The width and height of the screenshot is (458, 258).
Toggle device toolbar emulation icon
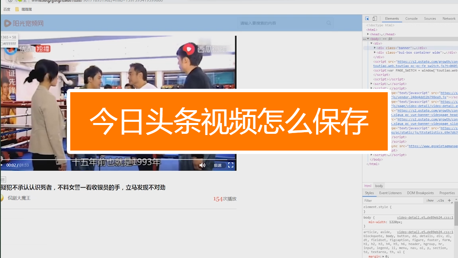[x=375, y=19]
